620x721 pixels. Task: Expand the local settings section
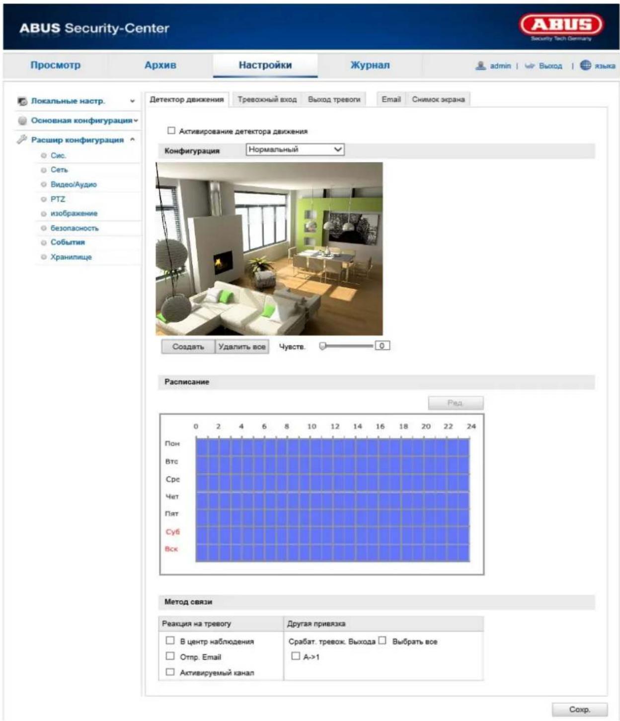[133, 101]
